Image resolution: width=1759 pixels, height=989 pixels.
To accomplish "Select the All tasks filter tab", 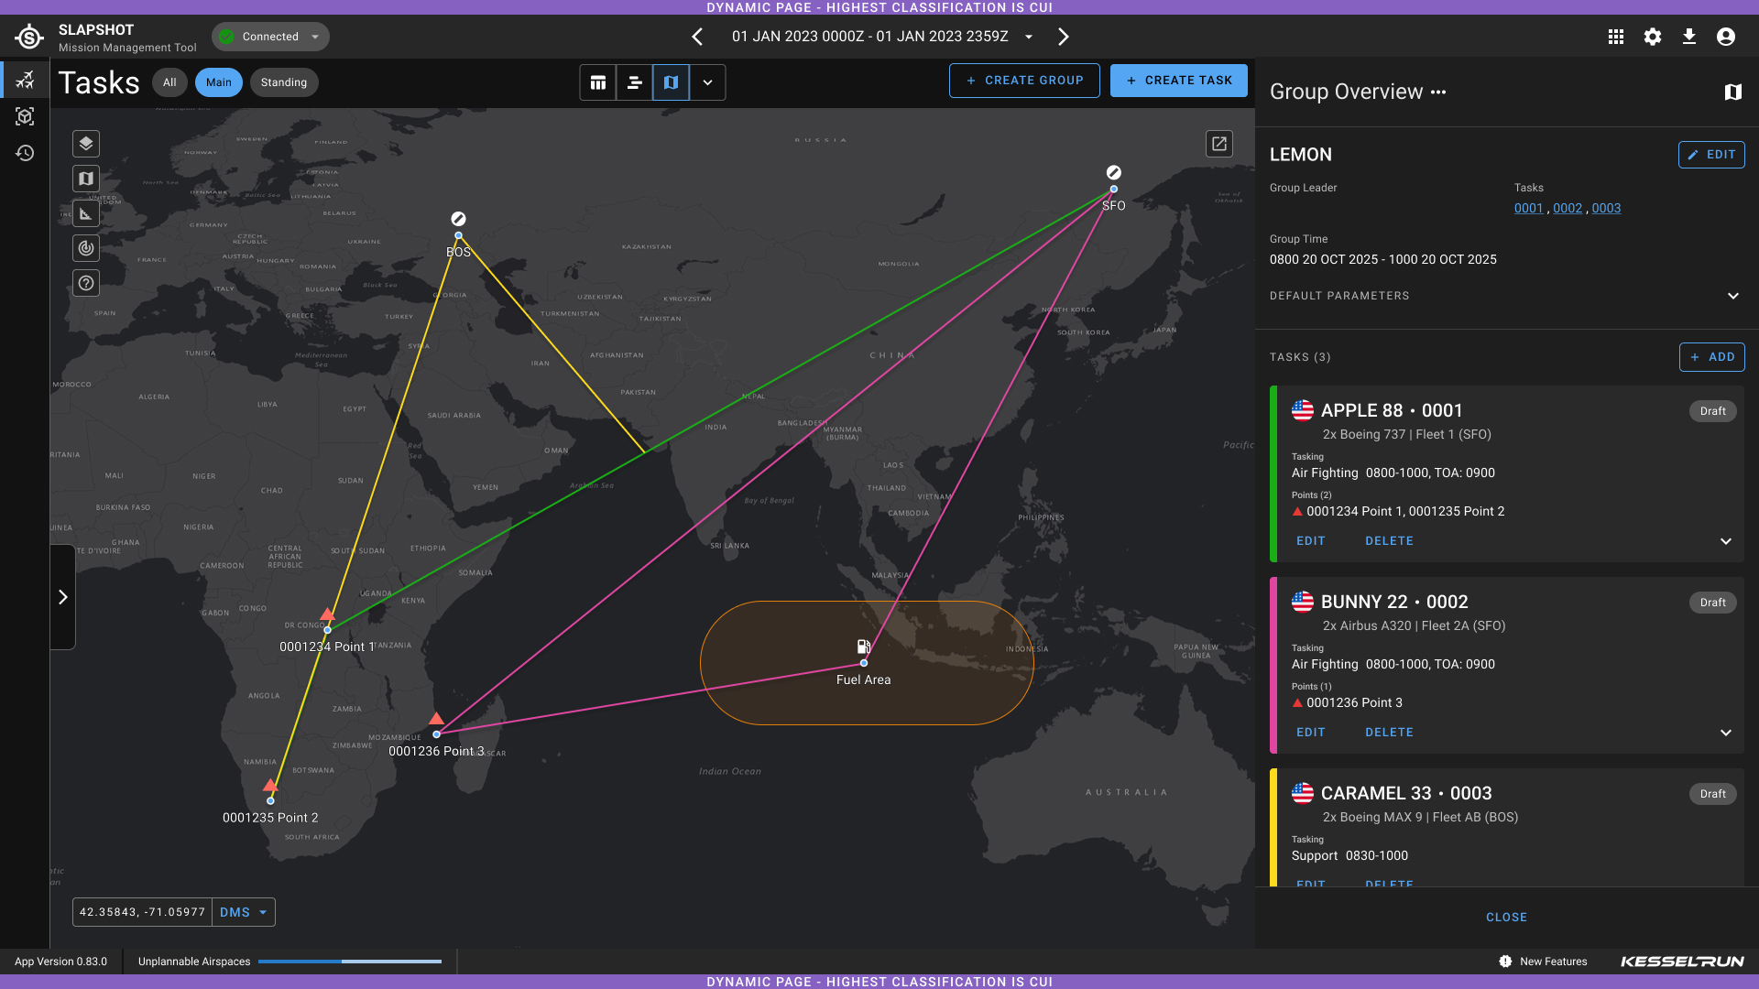I will (x=169, y=82).
